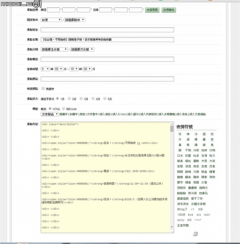Click the 座標轉換 button
This screenshot has height=244, width=240.
(x=169, y=10)
